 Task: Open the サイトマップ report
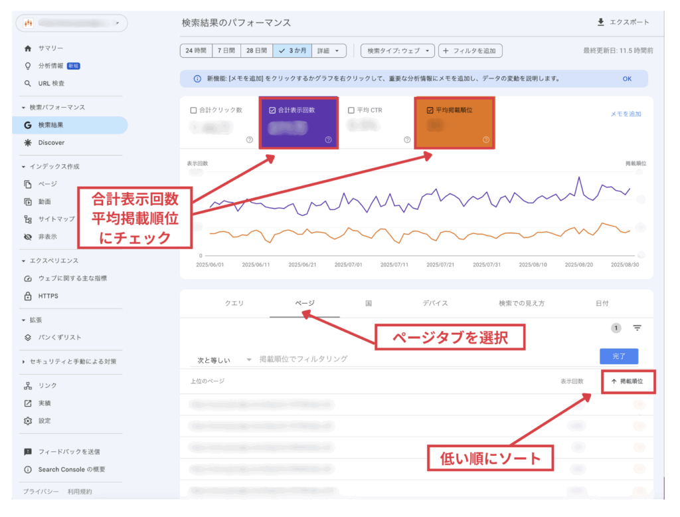coord(52,219)
